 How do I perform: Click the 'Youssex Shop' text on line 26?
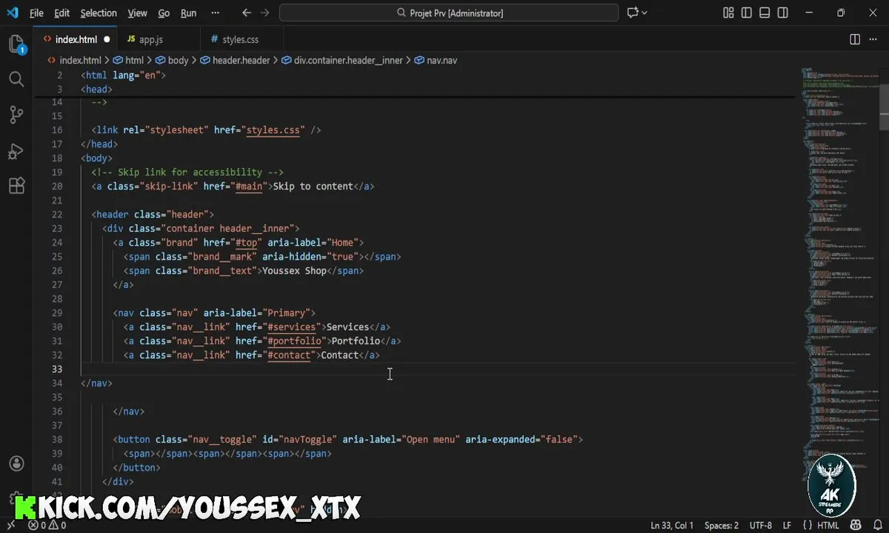294,270
